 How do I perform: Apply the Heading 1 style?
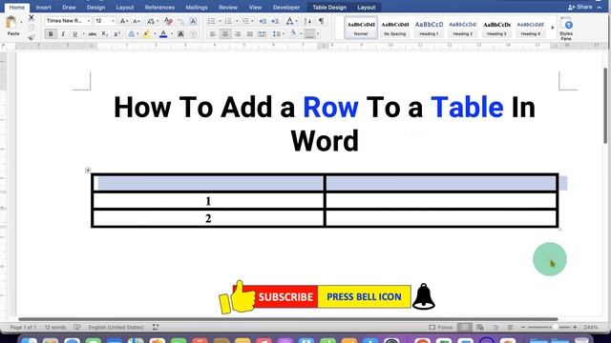(429, 28)
